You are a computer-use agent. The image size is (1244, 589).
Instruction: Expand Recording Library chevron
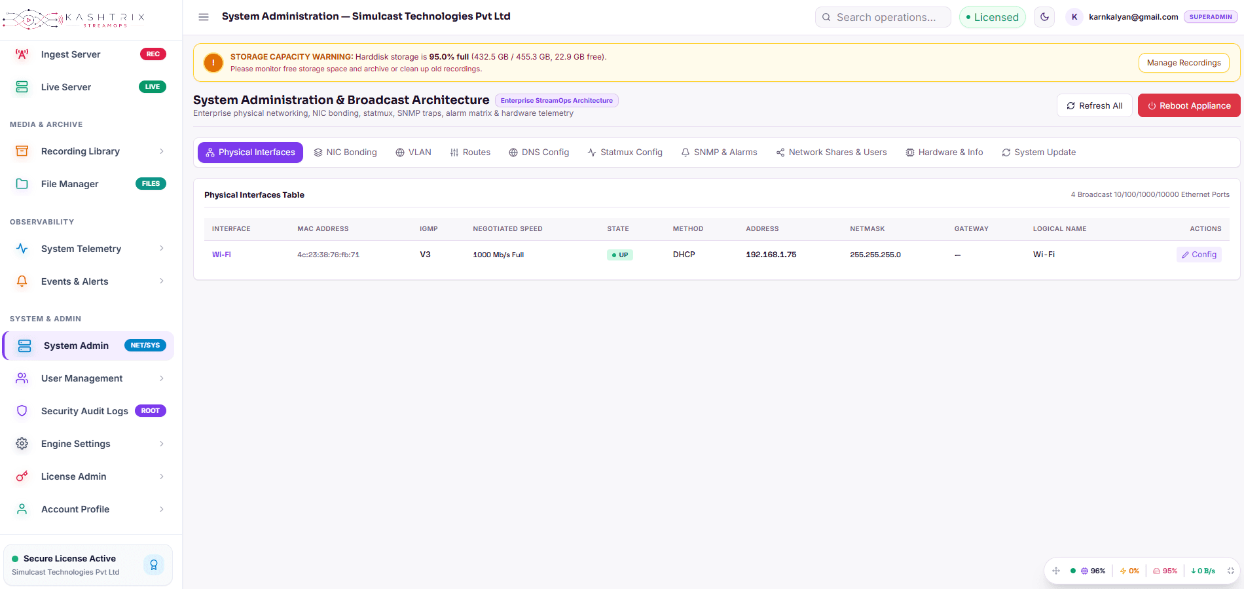pos(162,151)
